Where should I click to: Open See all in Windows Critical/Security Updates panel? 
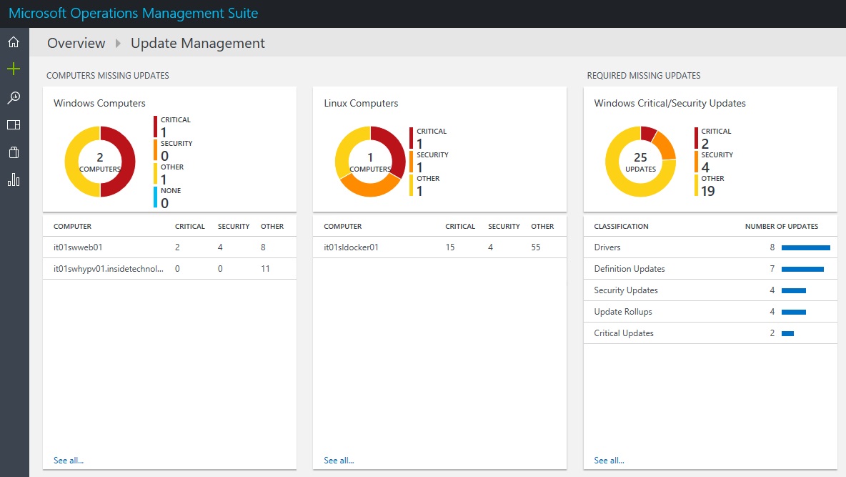(x=608, y=460)
